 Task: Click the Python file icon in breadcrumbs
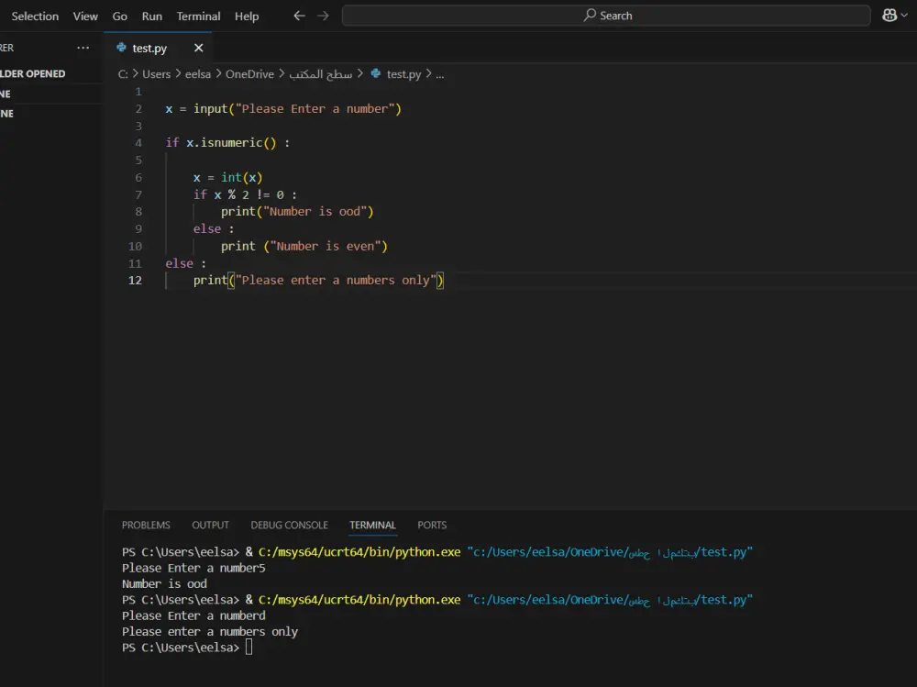coord(376,74)
